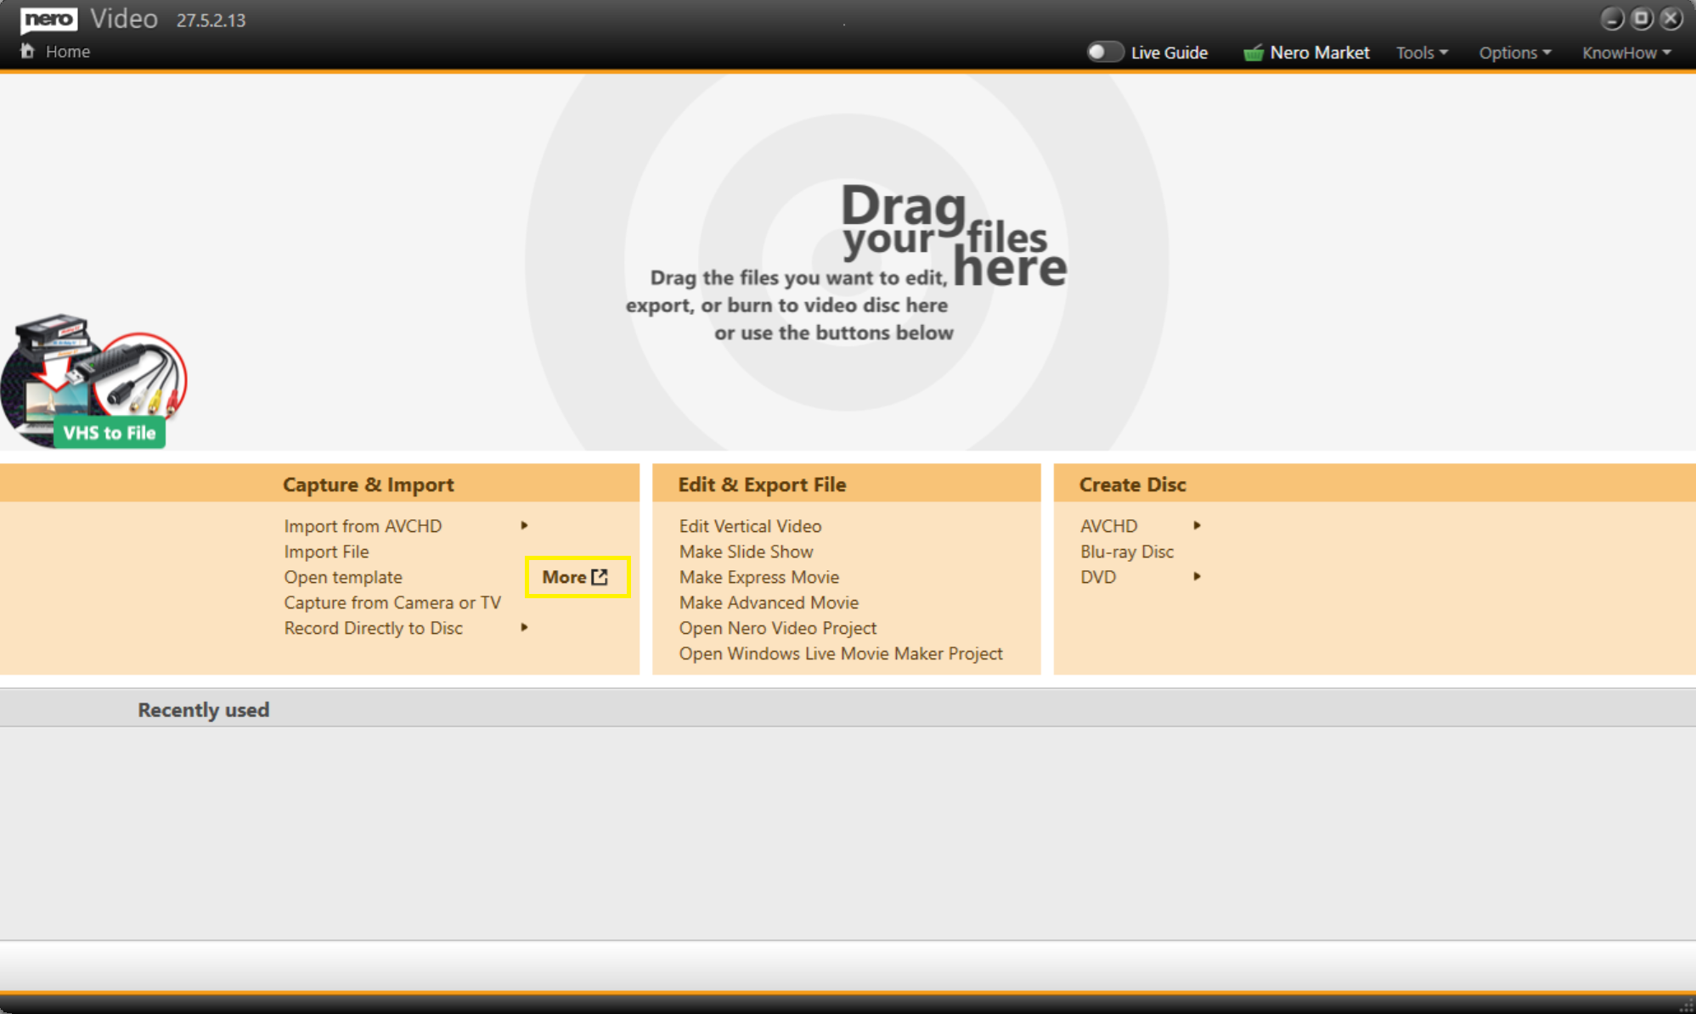
Task: Expand the DVD submenu arrow
Action: point(1197,576)
